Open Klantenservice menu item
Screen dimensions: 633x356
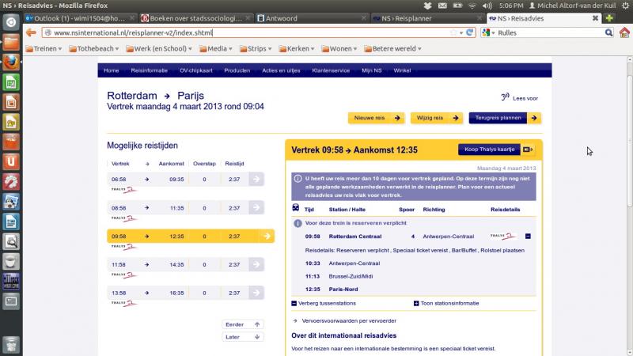click(x=331, y=70)
